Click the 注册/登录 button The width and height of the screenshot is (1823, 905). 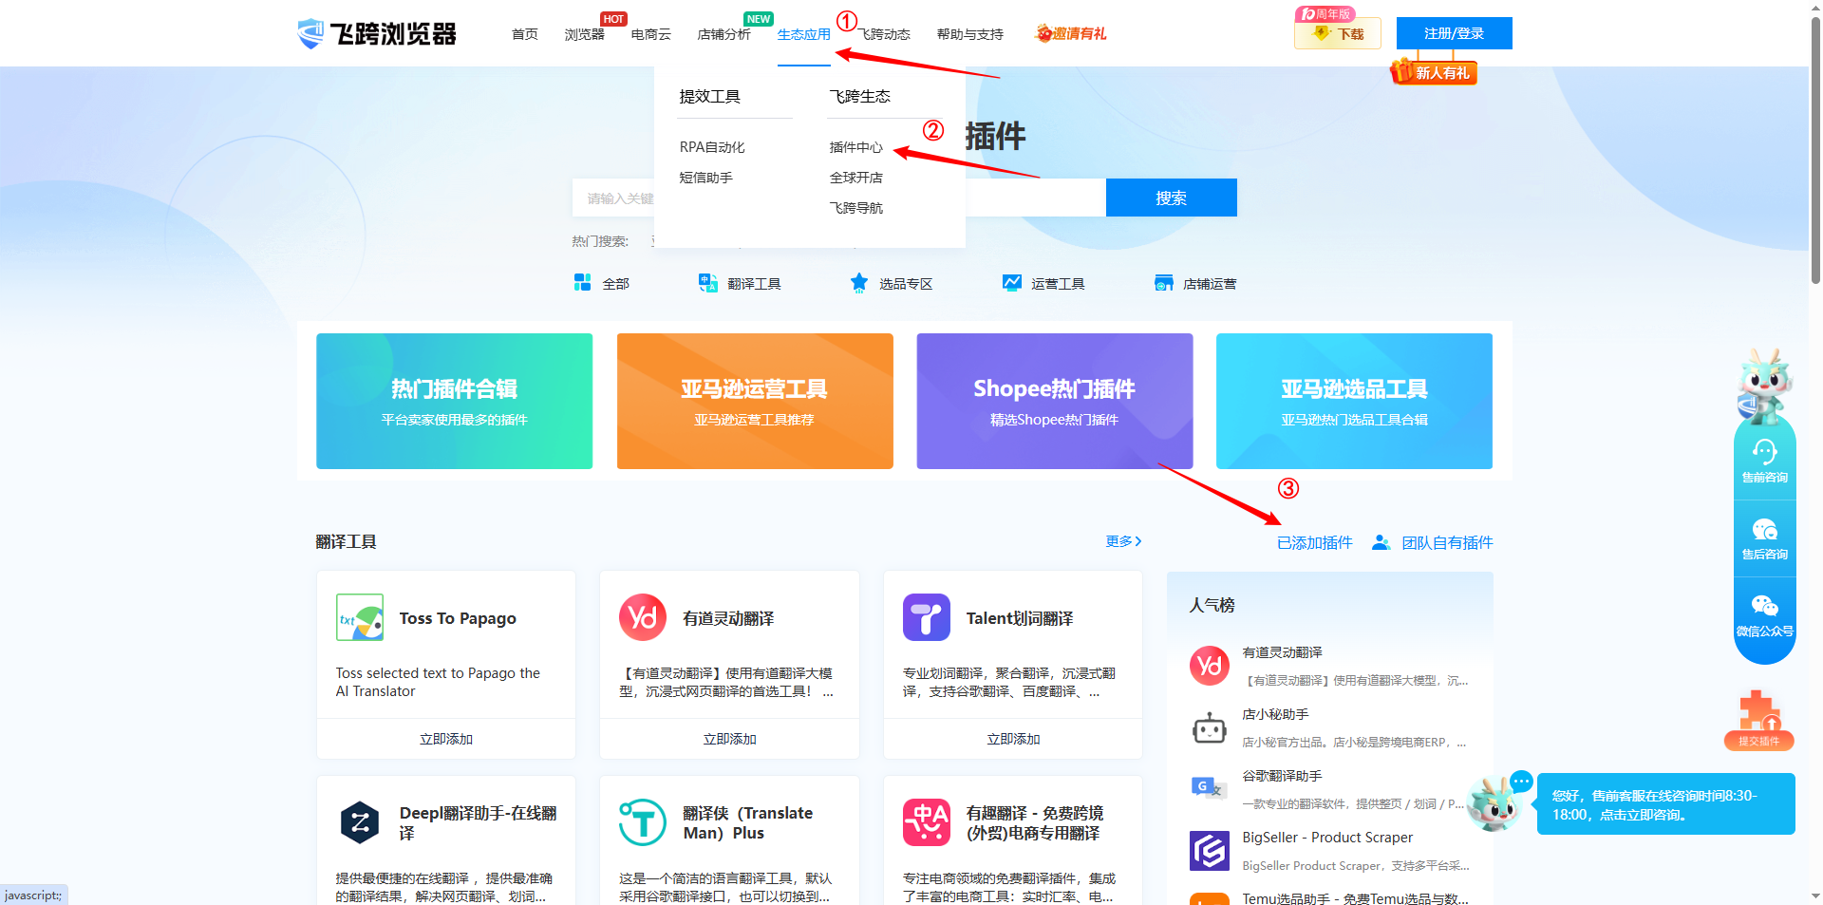pos(1453,33)
